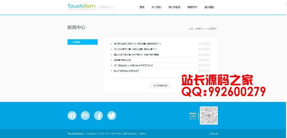Image resolution: width=287 pixels, height=138 pixels.
Task: Click the white TouchRom footer logo
Action: [76, 134]
